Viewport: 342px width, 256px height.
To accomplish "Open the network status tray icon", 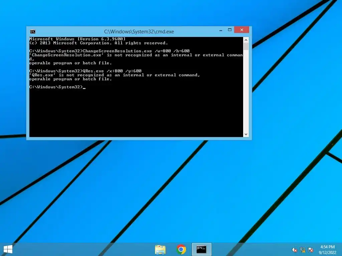I will (303, 250).
